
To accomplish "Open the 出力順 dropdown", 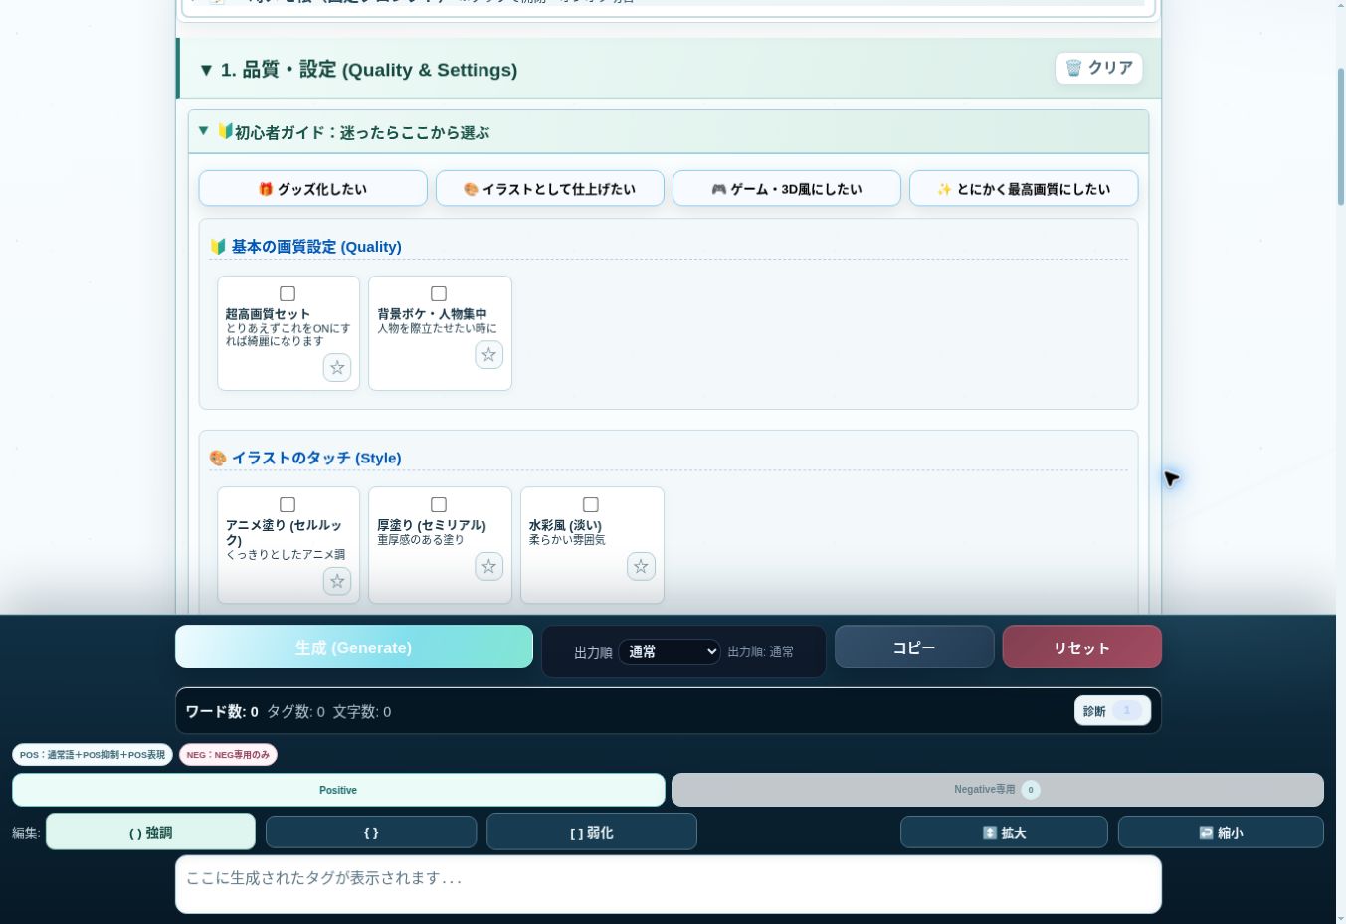I will (670, 651).
